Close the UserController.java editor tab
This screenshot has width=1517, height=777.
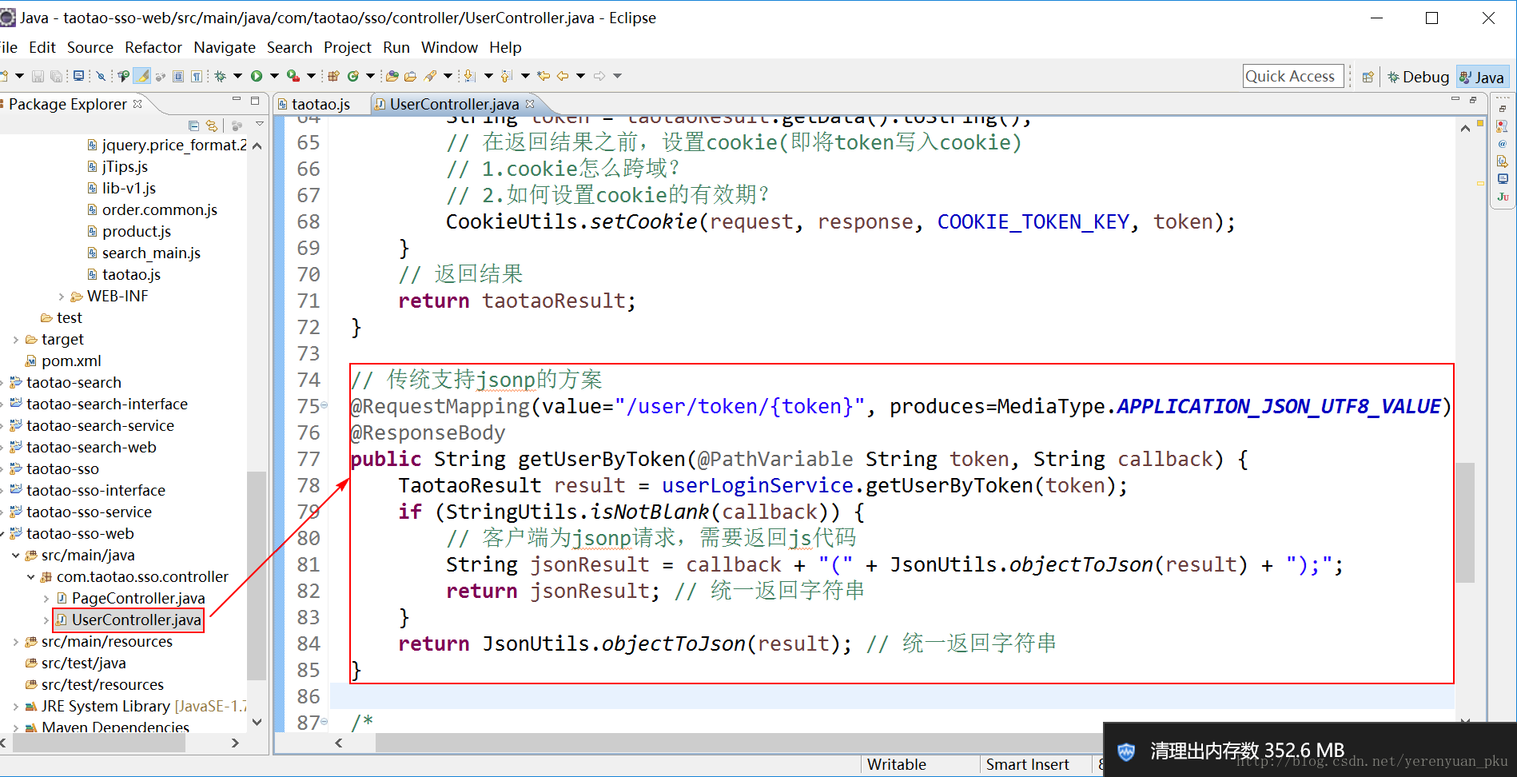pyautogui.click(x=530, y=104)
